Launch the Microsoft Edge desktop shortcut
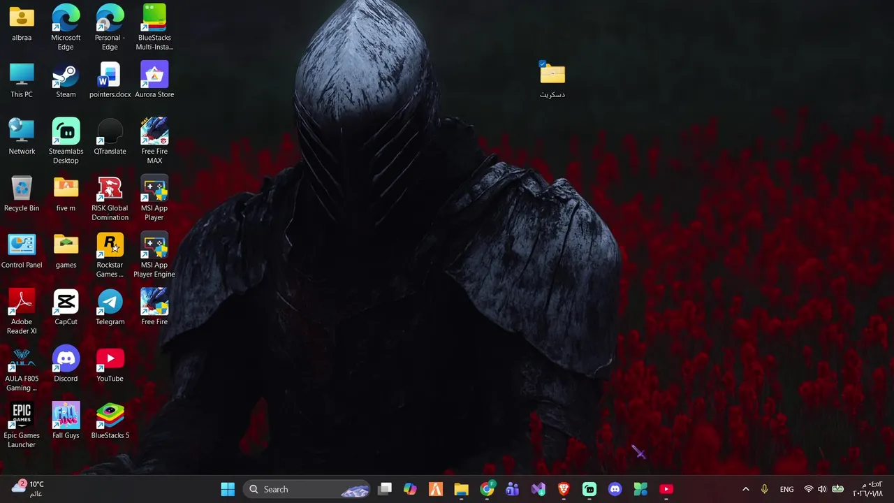 pos(66,28)
